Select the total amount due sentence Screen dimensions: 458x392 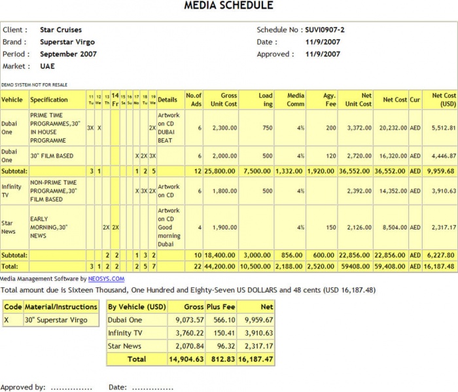pos(188,290)
